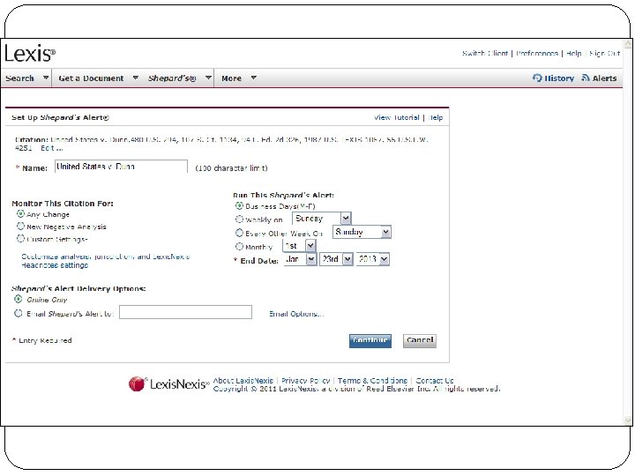The height and width of the screenshot is (476, 635).
Task: Click the Lexis logo
Action: pos(30,54)
